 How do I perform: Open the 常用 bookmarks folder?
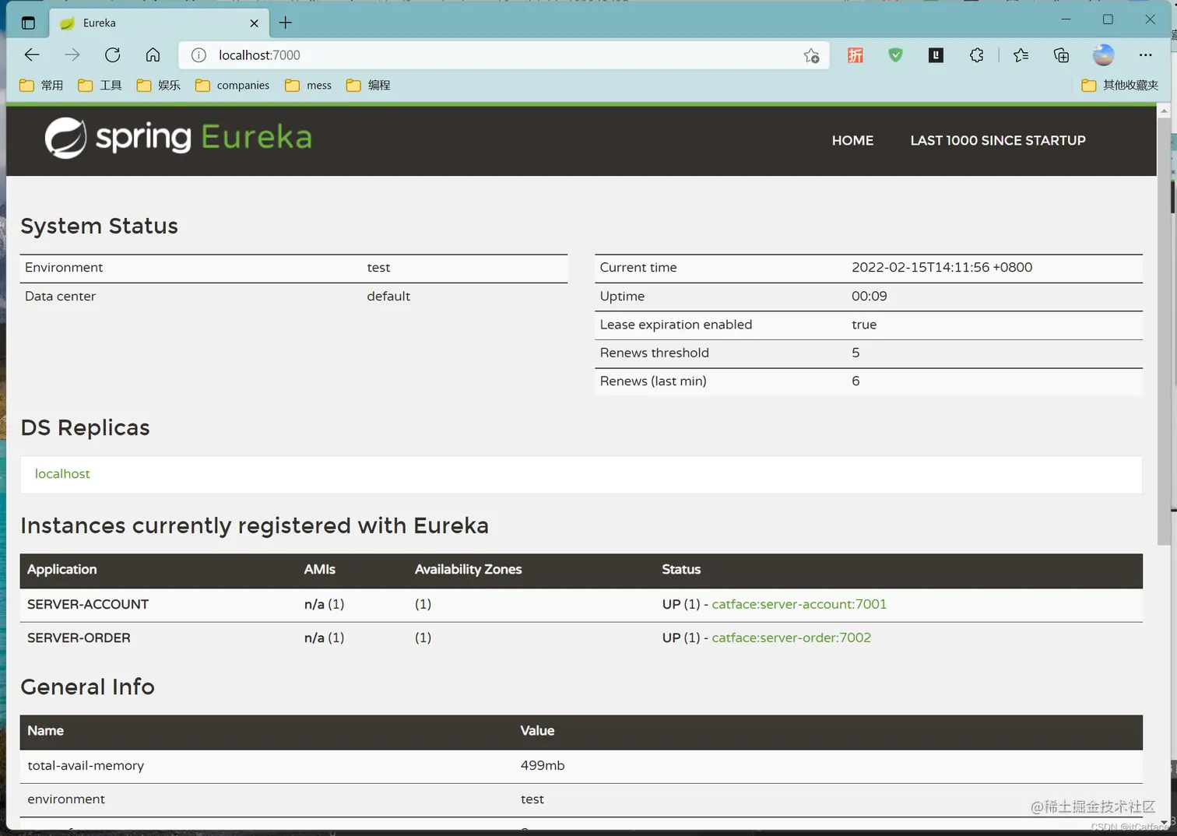41,86
